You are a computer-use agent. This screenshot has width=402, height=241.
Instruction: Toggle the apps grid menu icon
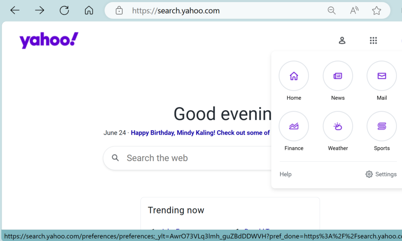click(373, 40)
